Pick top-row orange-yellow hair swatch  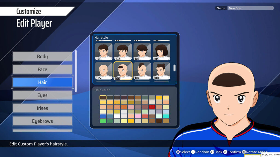click(159, 98)
